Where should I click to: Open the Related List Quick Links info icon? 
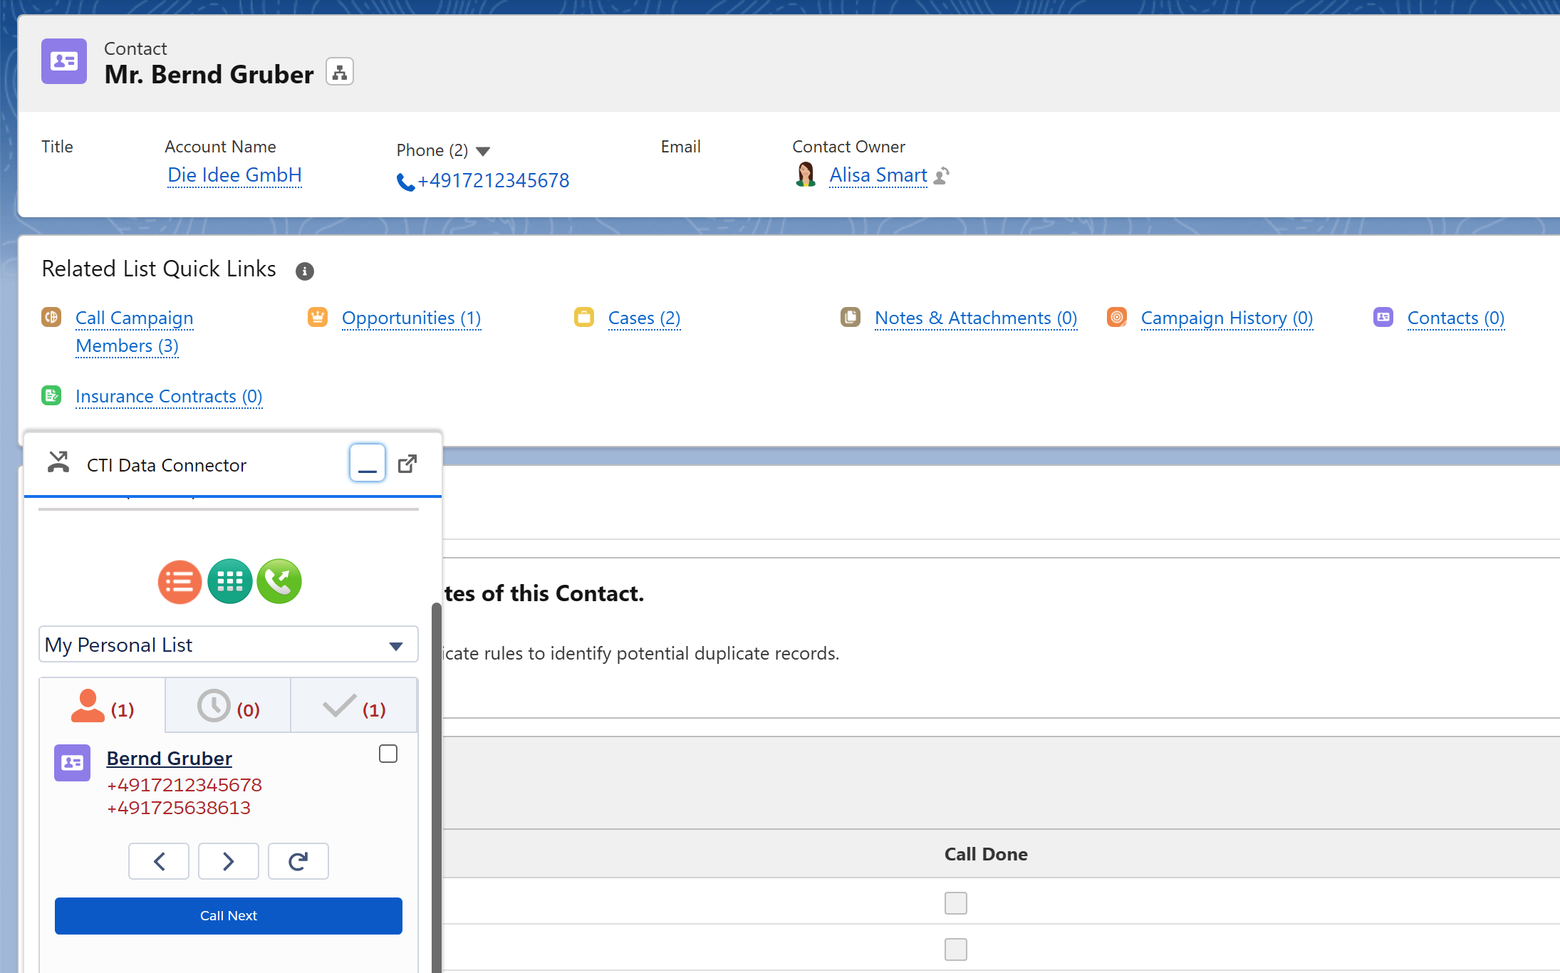(x=305, y=271)
